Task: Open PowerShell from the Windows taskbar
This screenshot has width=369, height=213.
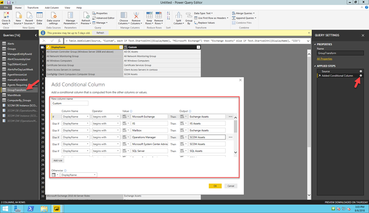Action: 31,209
